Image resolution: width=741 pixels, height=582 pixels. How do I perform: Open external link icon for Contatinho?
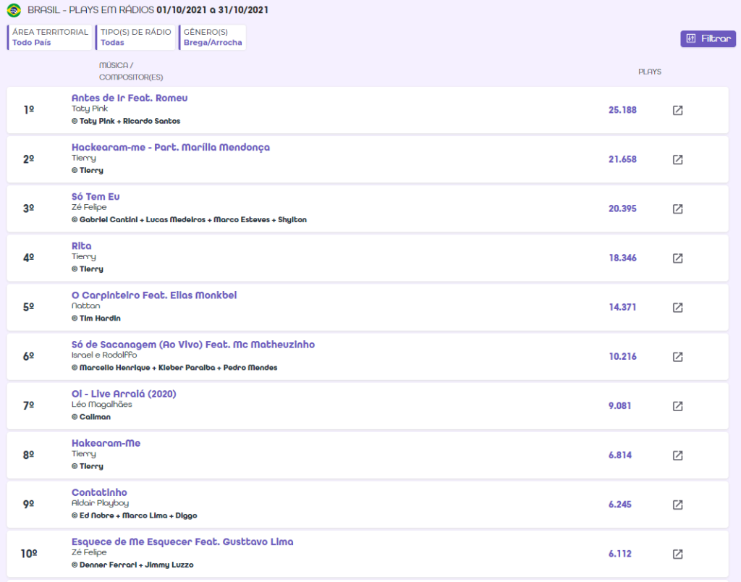[x=677, y=505]
